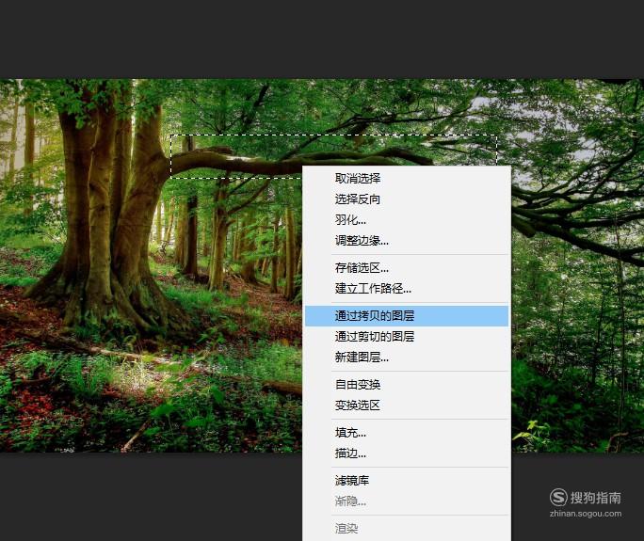Open the 填充... fill option
This screenshot has height=541, width=644.
(x=407, y=433)
